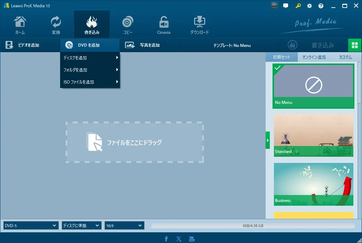Open the 16:9 aspect ratio dropdown
362x243 pixels.
(124, 225)
